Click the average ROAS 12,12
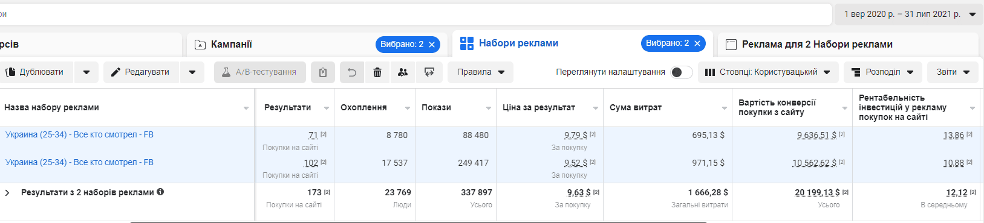 (x=957, y=192)
